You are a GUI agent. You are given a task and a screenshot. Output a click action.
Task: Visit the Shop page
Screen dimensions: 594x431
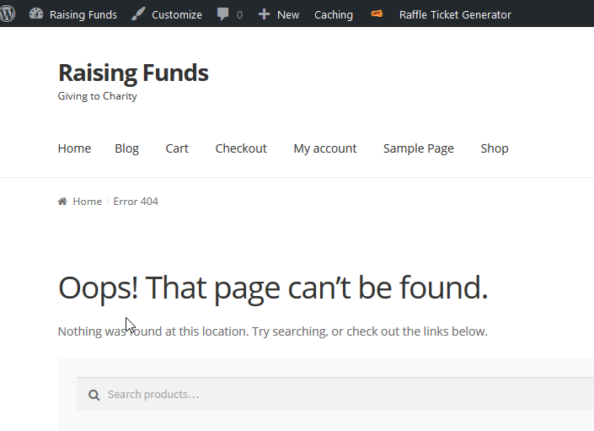coord(495,148)
